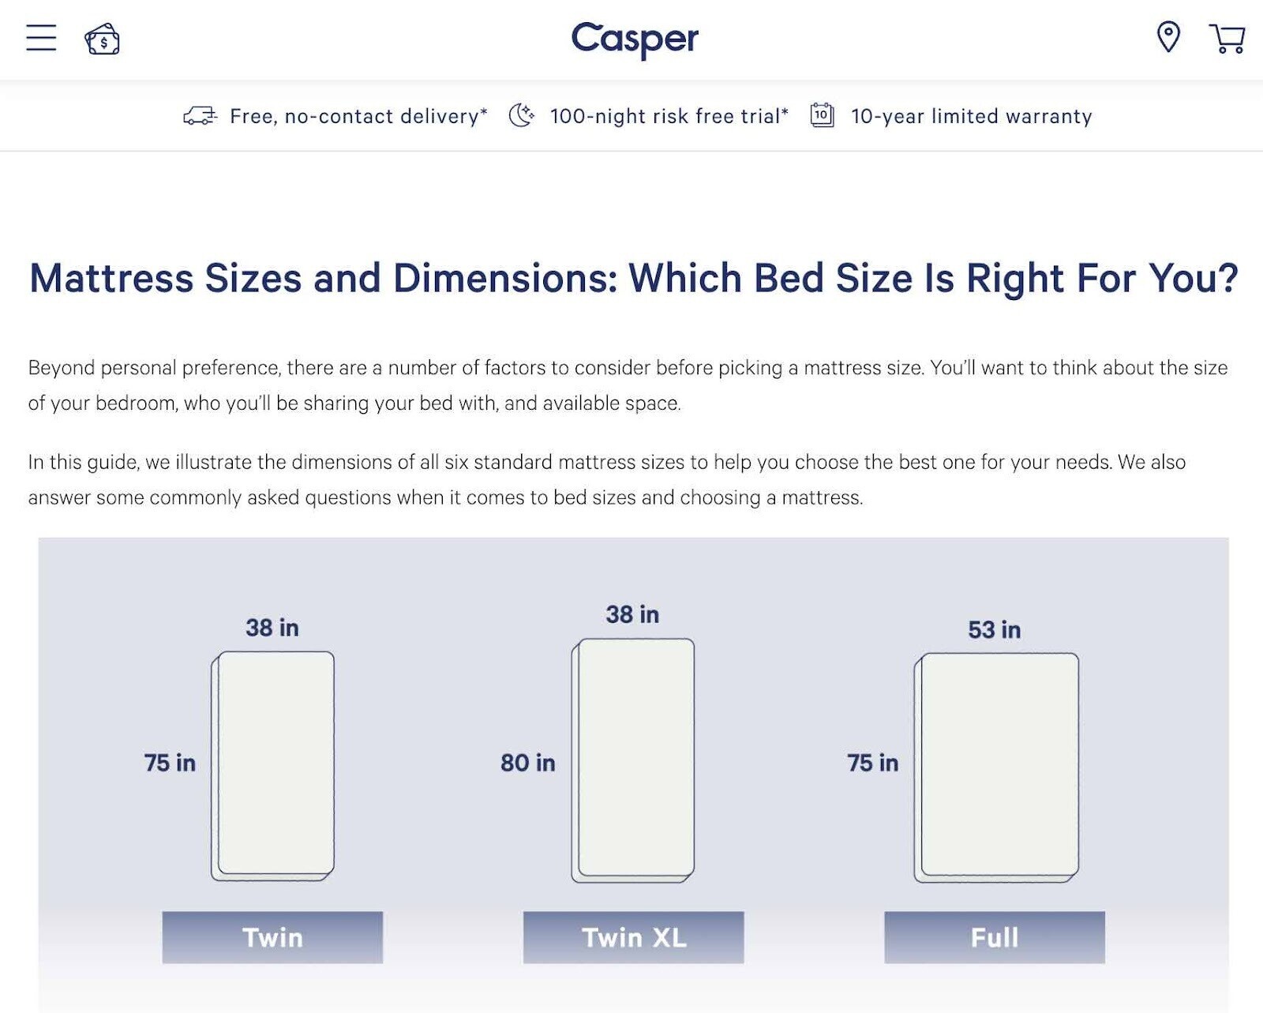Viewport: 1263px width, 1013px height.
Task: Click the cash offers icon
Action: (102, 39)
